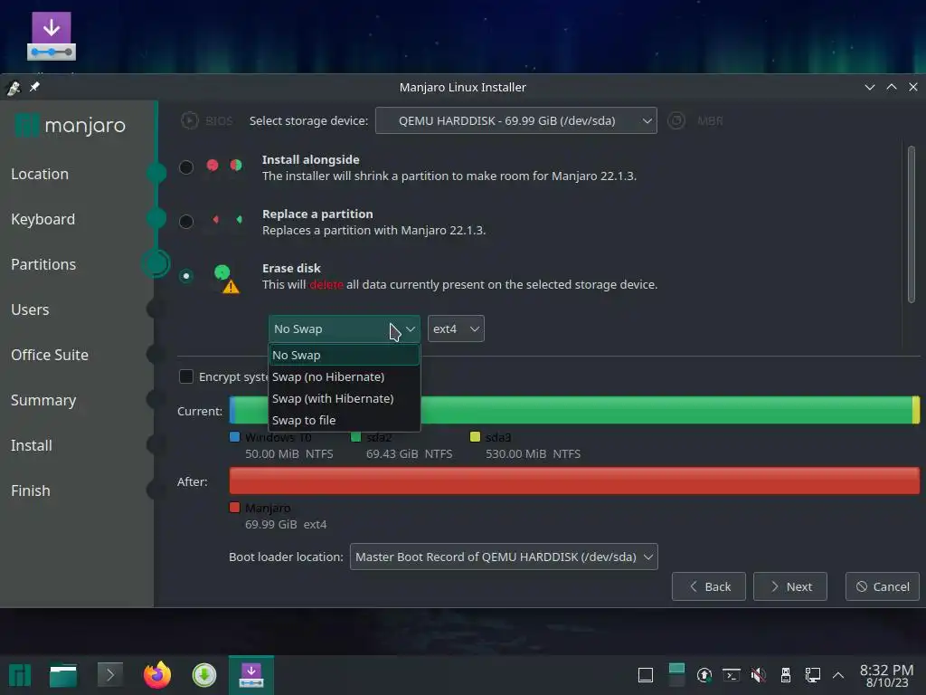Go to the Location step in sidebar
926x695 pixels.
[x=40, y=174]
